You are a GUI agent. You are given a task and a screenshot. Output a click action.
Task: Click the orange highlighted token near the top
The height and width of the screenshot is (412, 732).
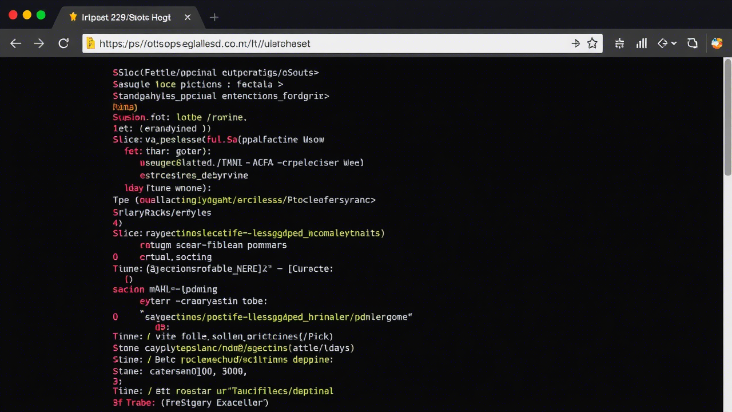(x=125, y=107)
